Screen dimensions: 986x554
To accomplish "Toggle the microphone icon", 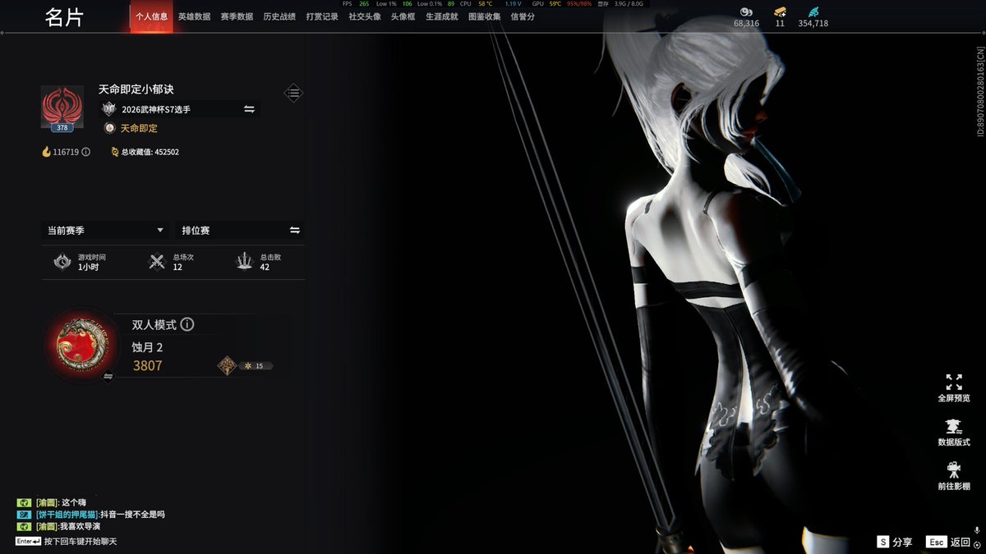I will pos(977,531).
